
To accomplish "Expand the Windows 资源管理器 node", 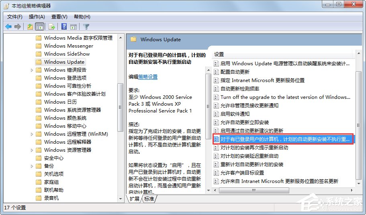I will tap(32, 150).
